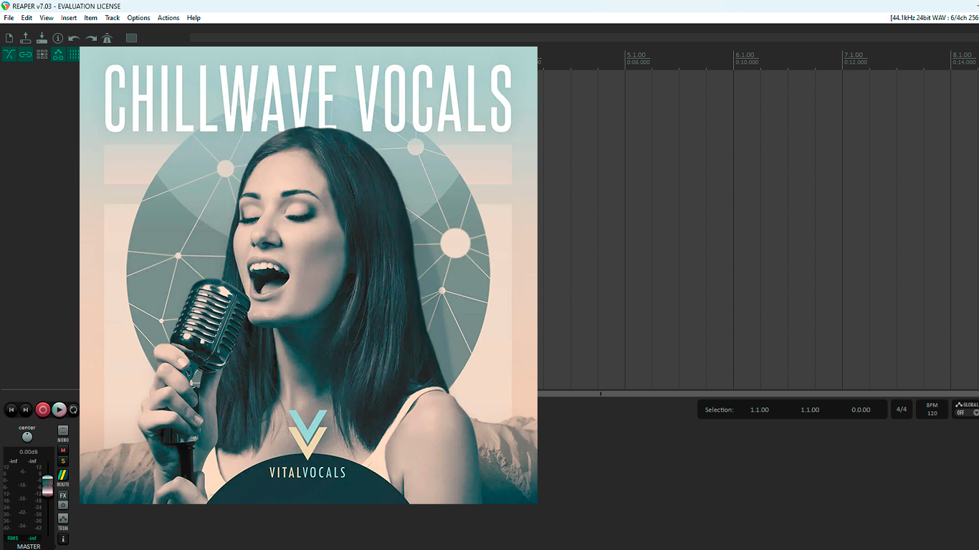Click the horizontal arrange view scrollbar

[x=758, y=393]
